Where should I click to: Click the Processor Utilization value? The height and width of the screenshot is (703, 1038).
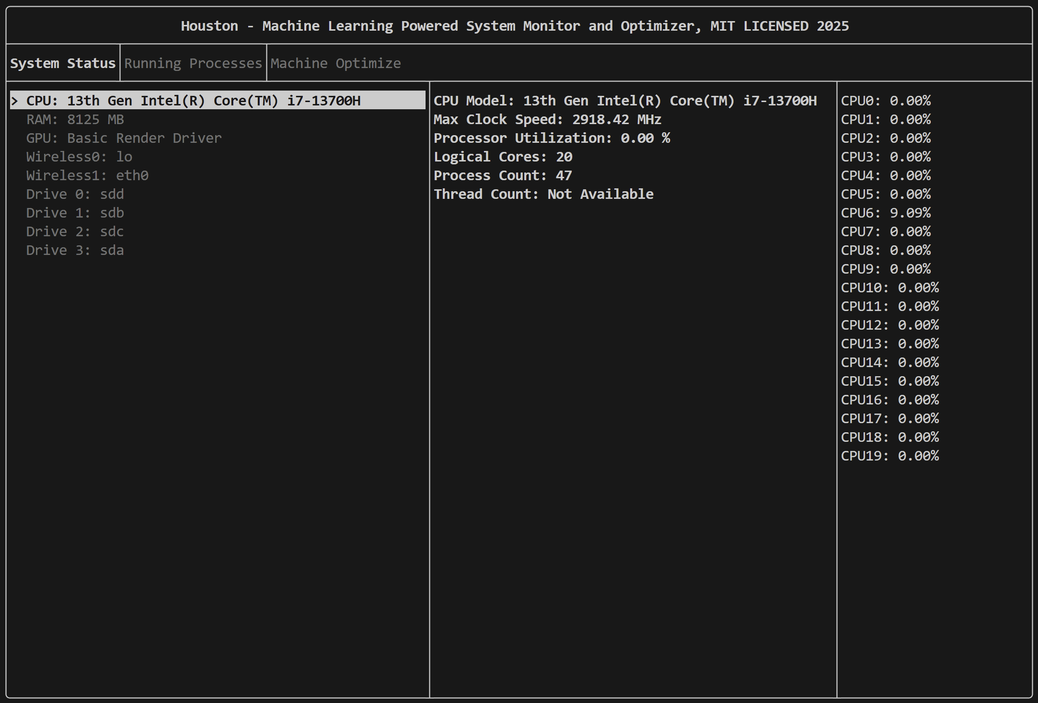pos(645,138)
